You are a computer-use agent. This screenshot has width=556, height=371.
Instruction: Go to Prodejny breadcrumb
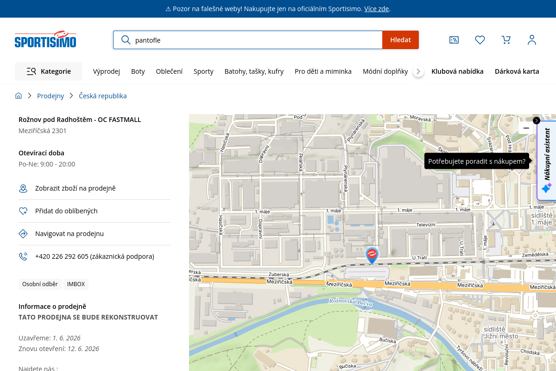[x=51, y=96]
